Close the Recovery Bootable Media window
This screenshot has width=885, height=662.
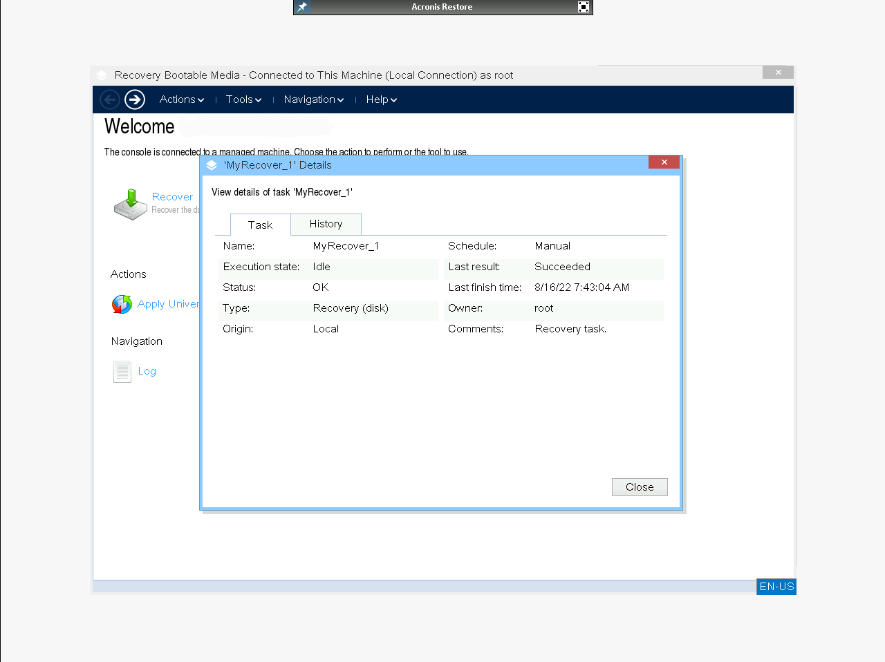click(x=779, y=72)
